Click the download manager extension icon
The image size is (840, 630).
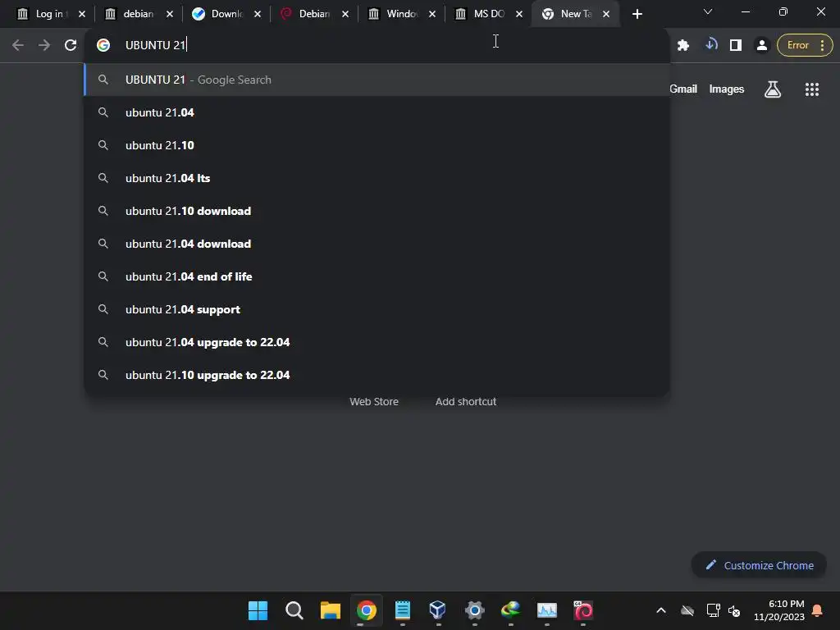click(711, 44)
